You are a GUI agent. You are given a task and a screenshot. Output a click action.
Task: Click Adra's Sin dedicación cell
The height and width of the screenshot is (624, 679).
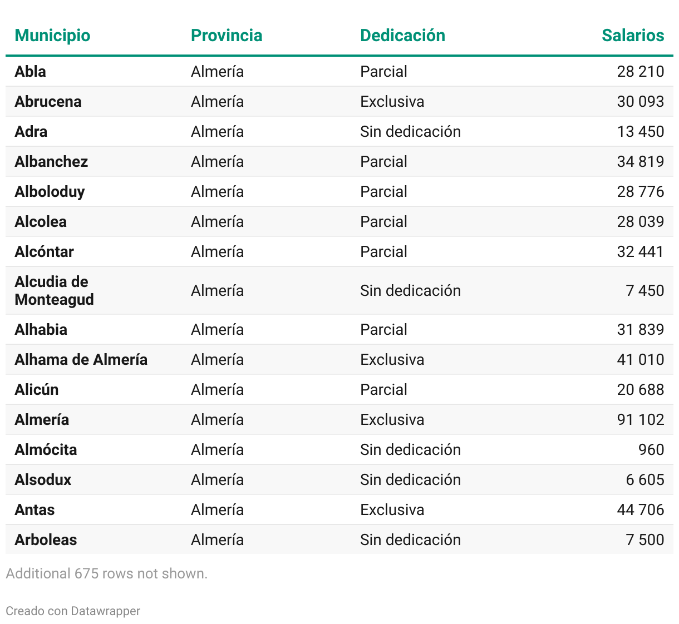tap(410, 132)
